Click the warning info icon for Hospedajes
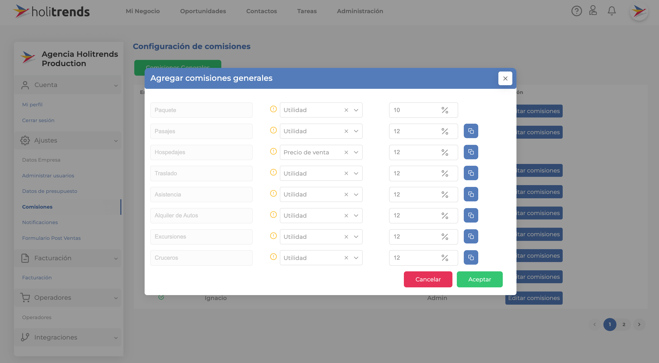The image size is (659, 363). 273,151
